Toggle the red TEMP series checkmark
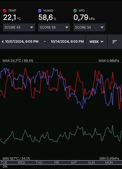This screenshot has width=122, height=169. [5, 10]
